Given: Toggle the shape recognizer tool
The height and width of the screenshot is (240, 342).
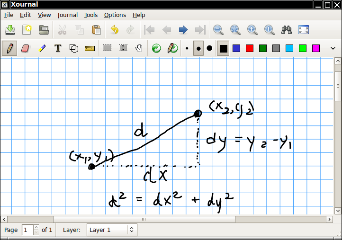Looking at the screenshot, I should [74, 48].
